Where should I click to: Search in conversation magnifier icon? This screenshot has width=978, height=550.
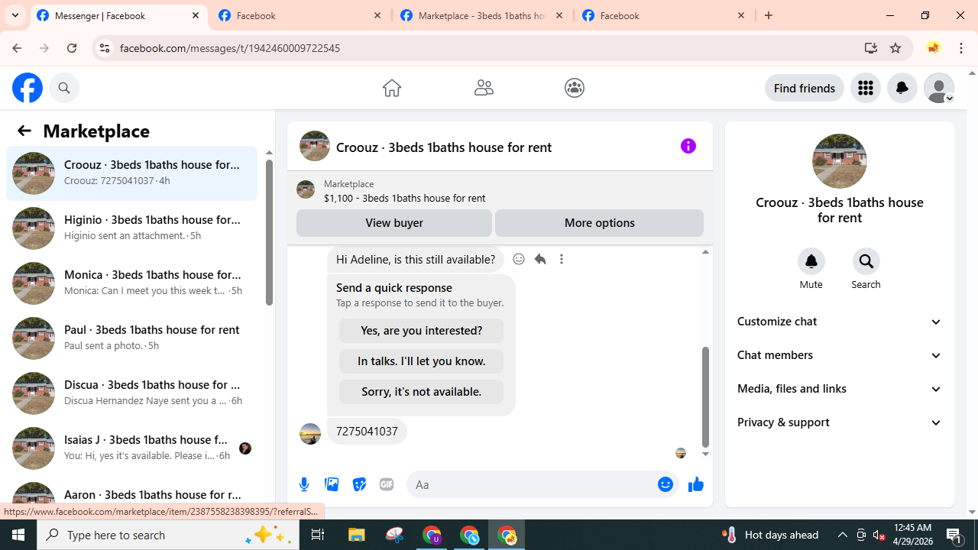click(x=866, y=261)
